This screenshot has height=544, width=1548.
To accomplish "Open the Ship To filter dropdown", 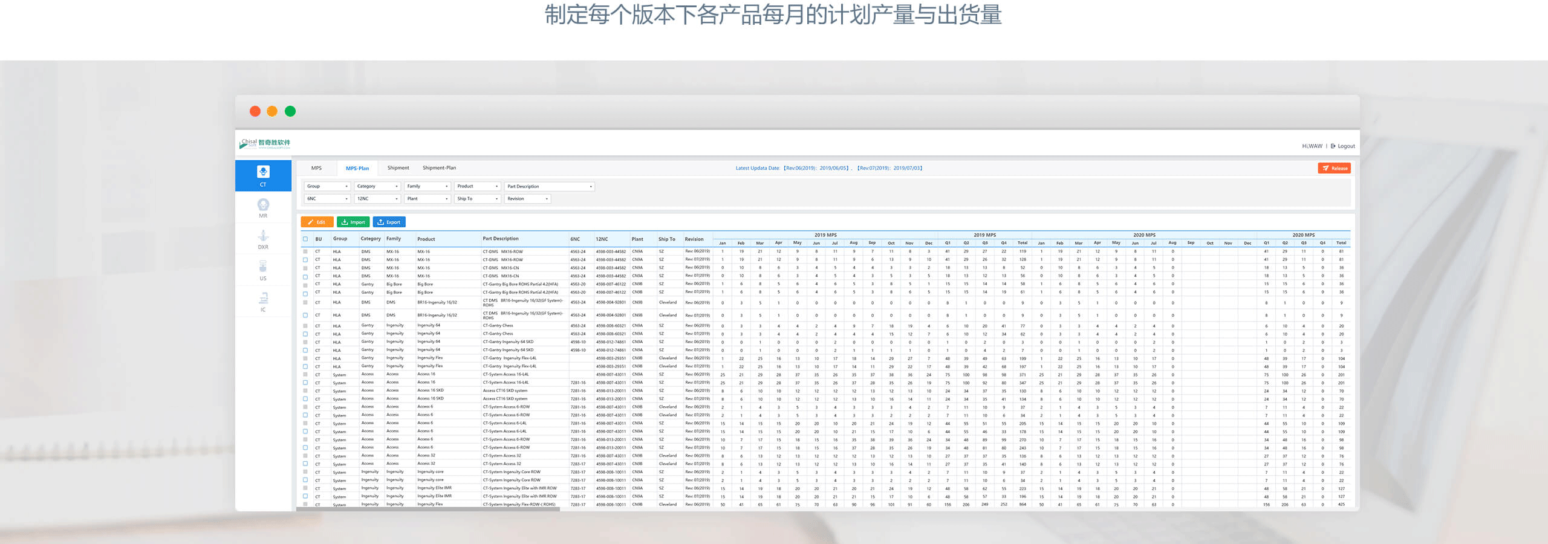I will click(478, 198).
